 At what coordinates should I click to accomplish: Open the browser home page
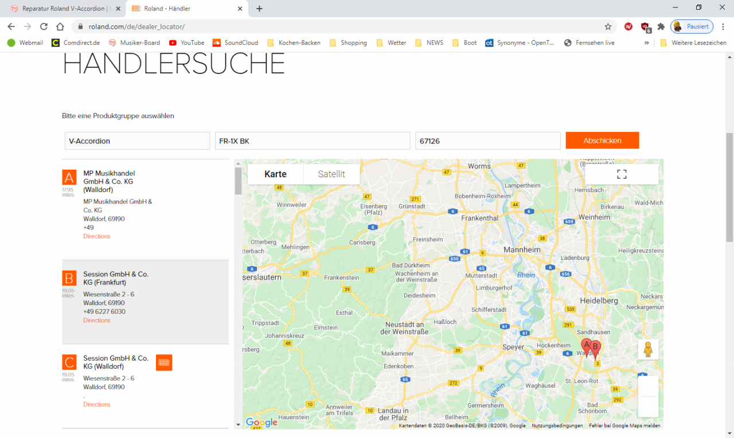pyautogui.click(x=60, y=26)
